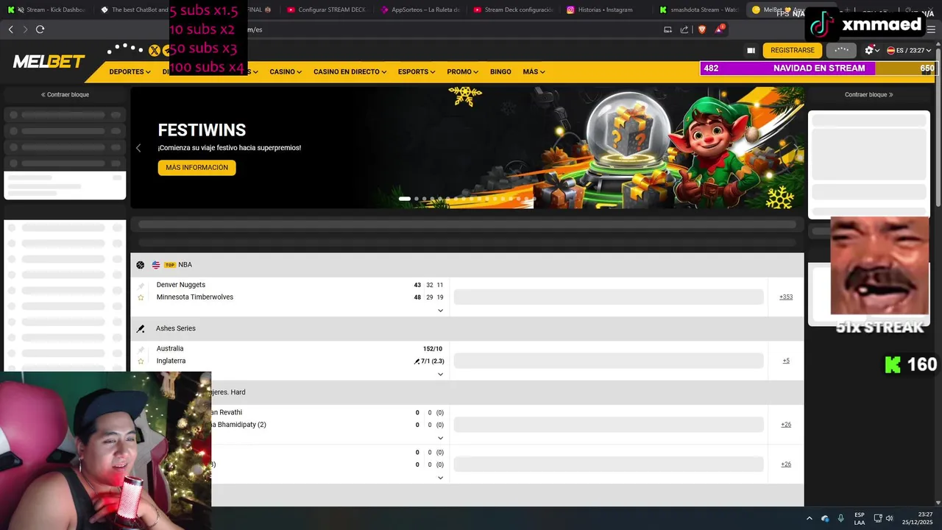Switch to the Stream - Kick Dashboard tab
Screen dimensions: 942x530
coord(47,10)
